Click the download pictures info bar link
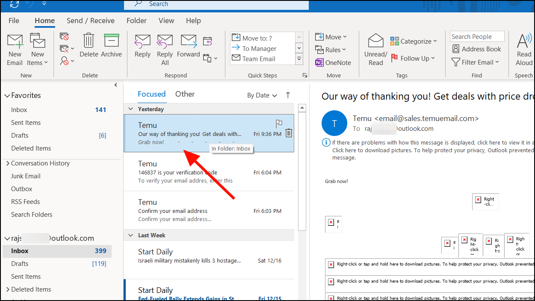 [433, 150]
